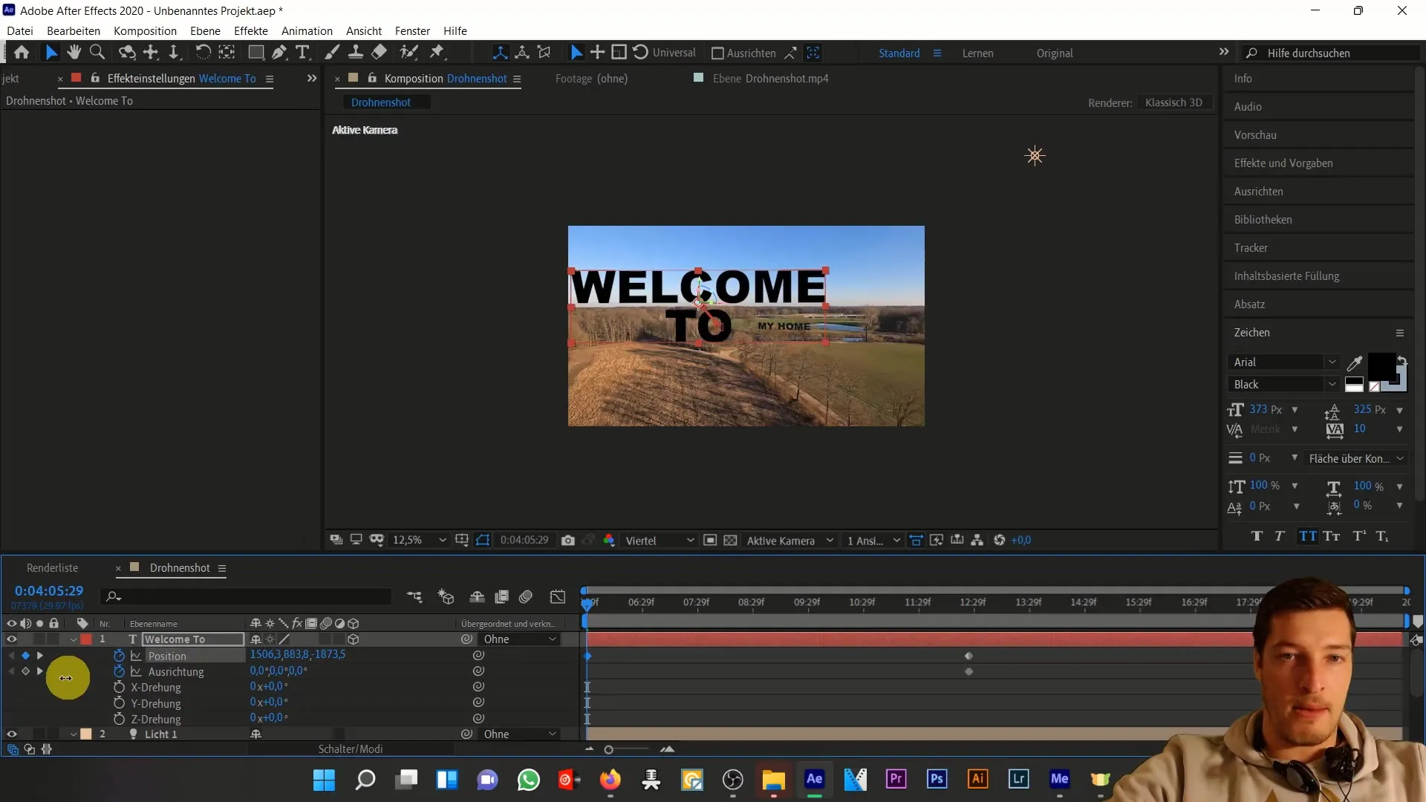Click the Orbit camera tool

point(127,53)
